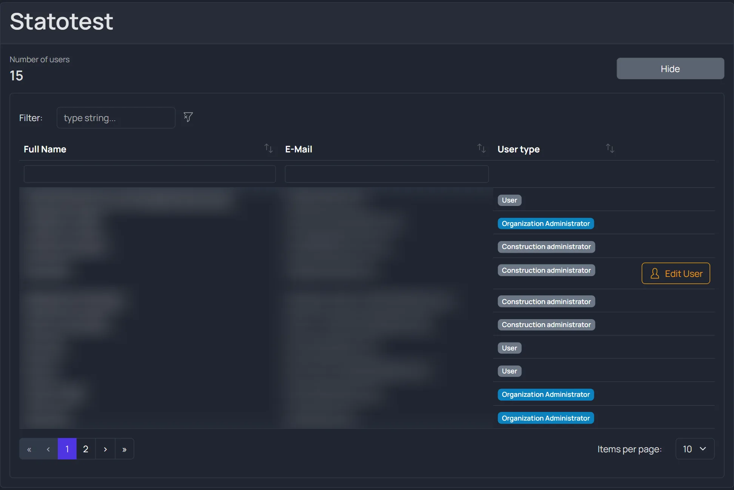Click the User badge in first row
The width and height of the screenshot is (734, 490).
click(509, 200)
